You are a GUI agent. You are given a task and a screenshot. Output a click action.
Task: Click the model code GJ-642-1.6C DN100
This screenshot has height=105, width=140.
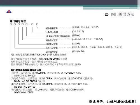click(25, 87)
